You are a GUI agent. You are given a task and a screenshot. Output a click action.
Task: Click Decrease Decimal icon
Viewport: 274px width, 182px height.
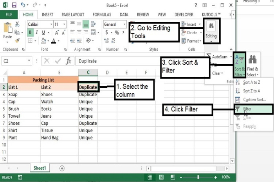pos(113,41)
